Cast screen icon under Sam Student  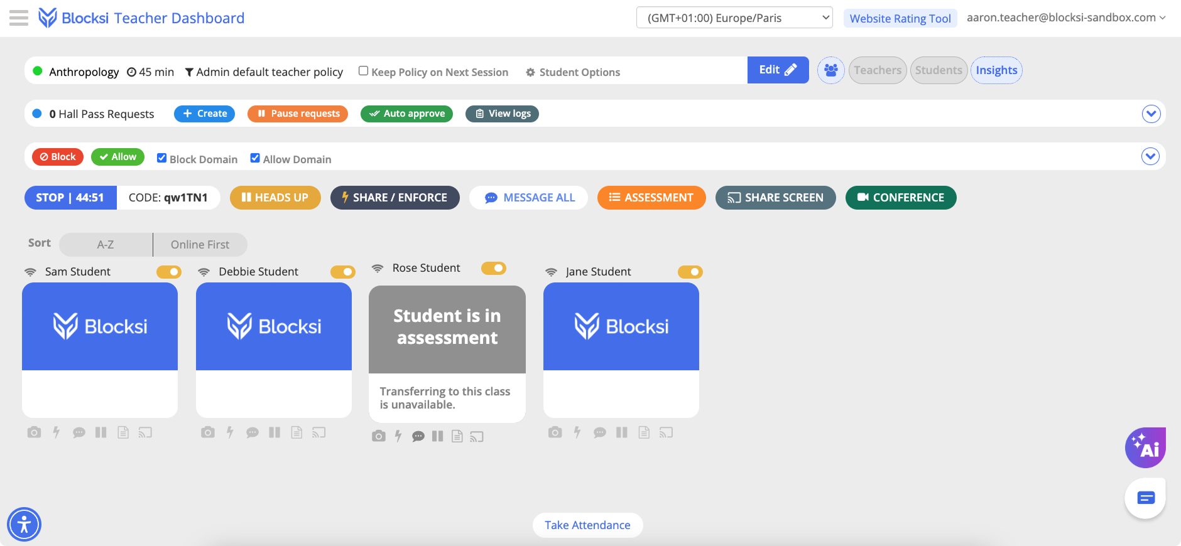(145, 432)
